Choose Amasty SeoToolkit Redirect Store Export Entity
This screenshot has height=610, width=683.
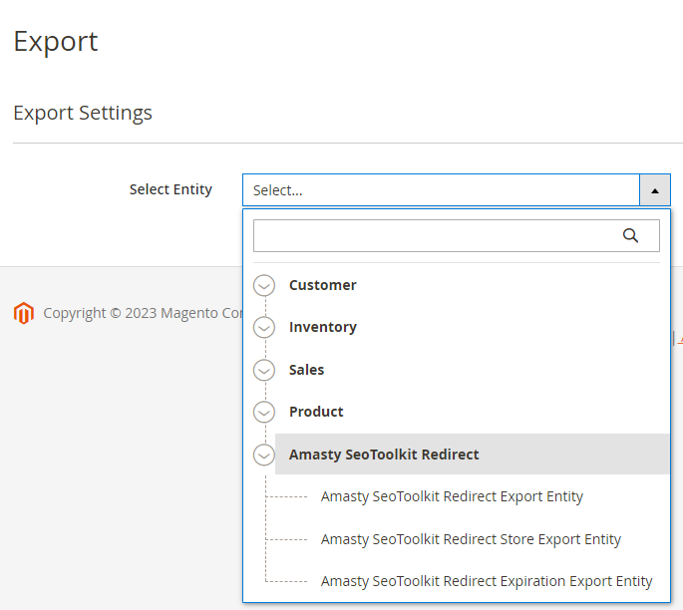471,539
